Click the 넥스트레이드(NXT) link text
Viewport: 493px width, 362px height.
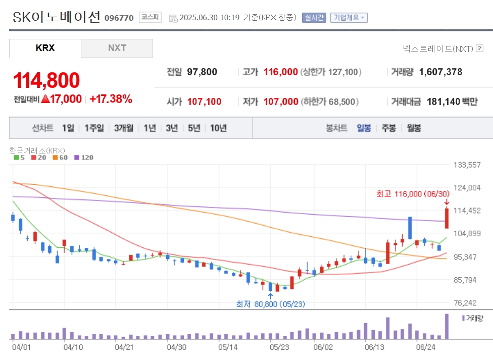click(438, 48)
